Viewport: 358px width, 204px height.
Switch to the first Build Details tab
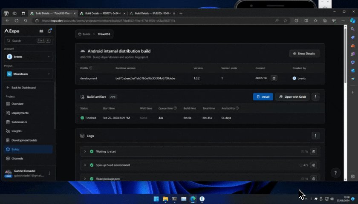(53, 14)
